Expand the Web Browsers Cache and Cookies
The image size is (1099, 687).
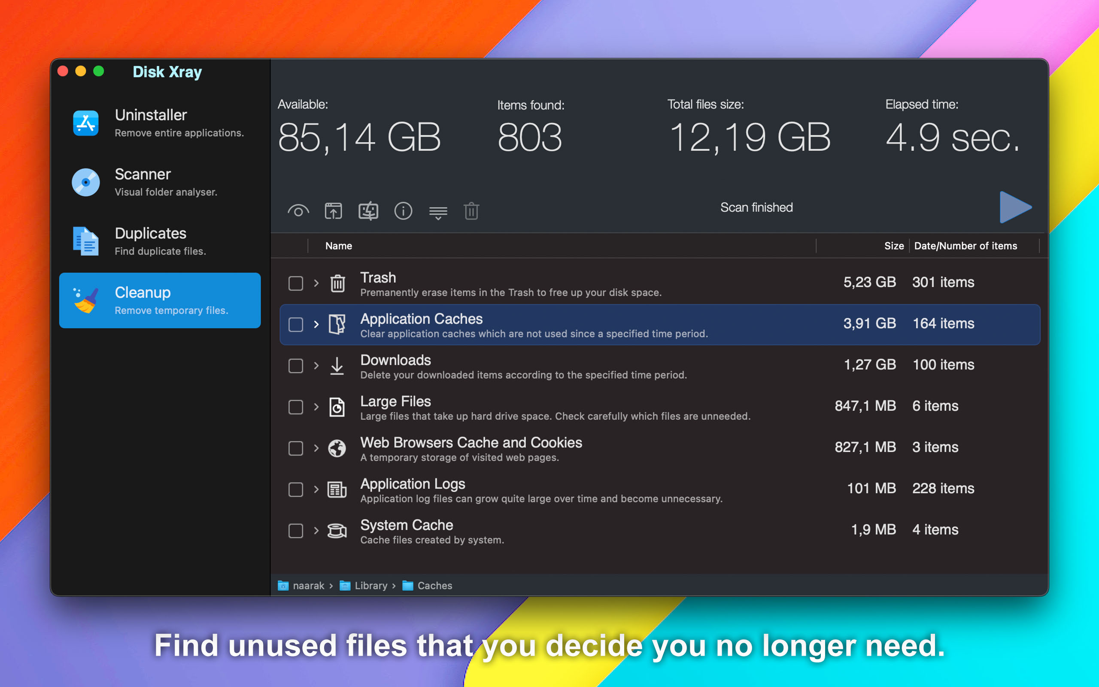(x=315, y=447)
